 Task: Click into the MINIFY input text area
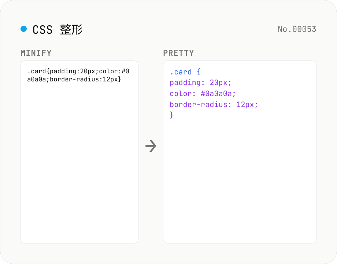[79, 152]
